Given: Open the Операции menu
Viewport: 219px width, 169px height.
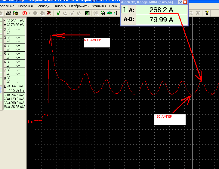Looking at the screenshot, I should 25,6.
